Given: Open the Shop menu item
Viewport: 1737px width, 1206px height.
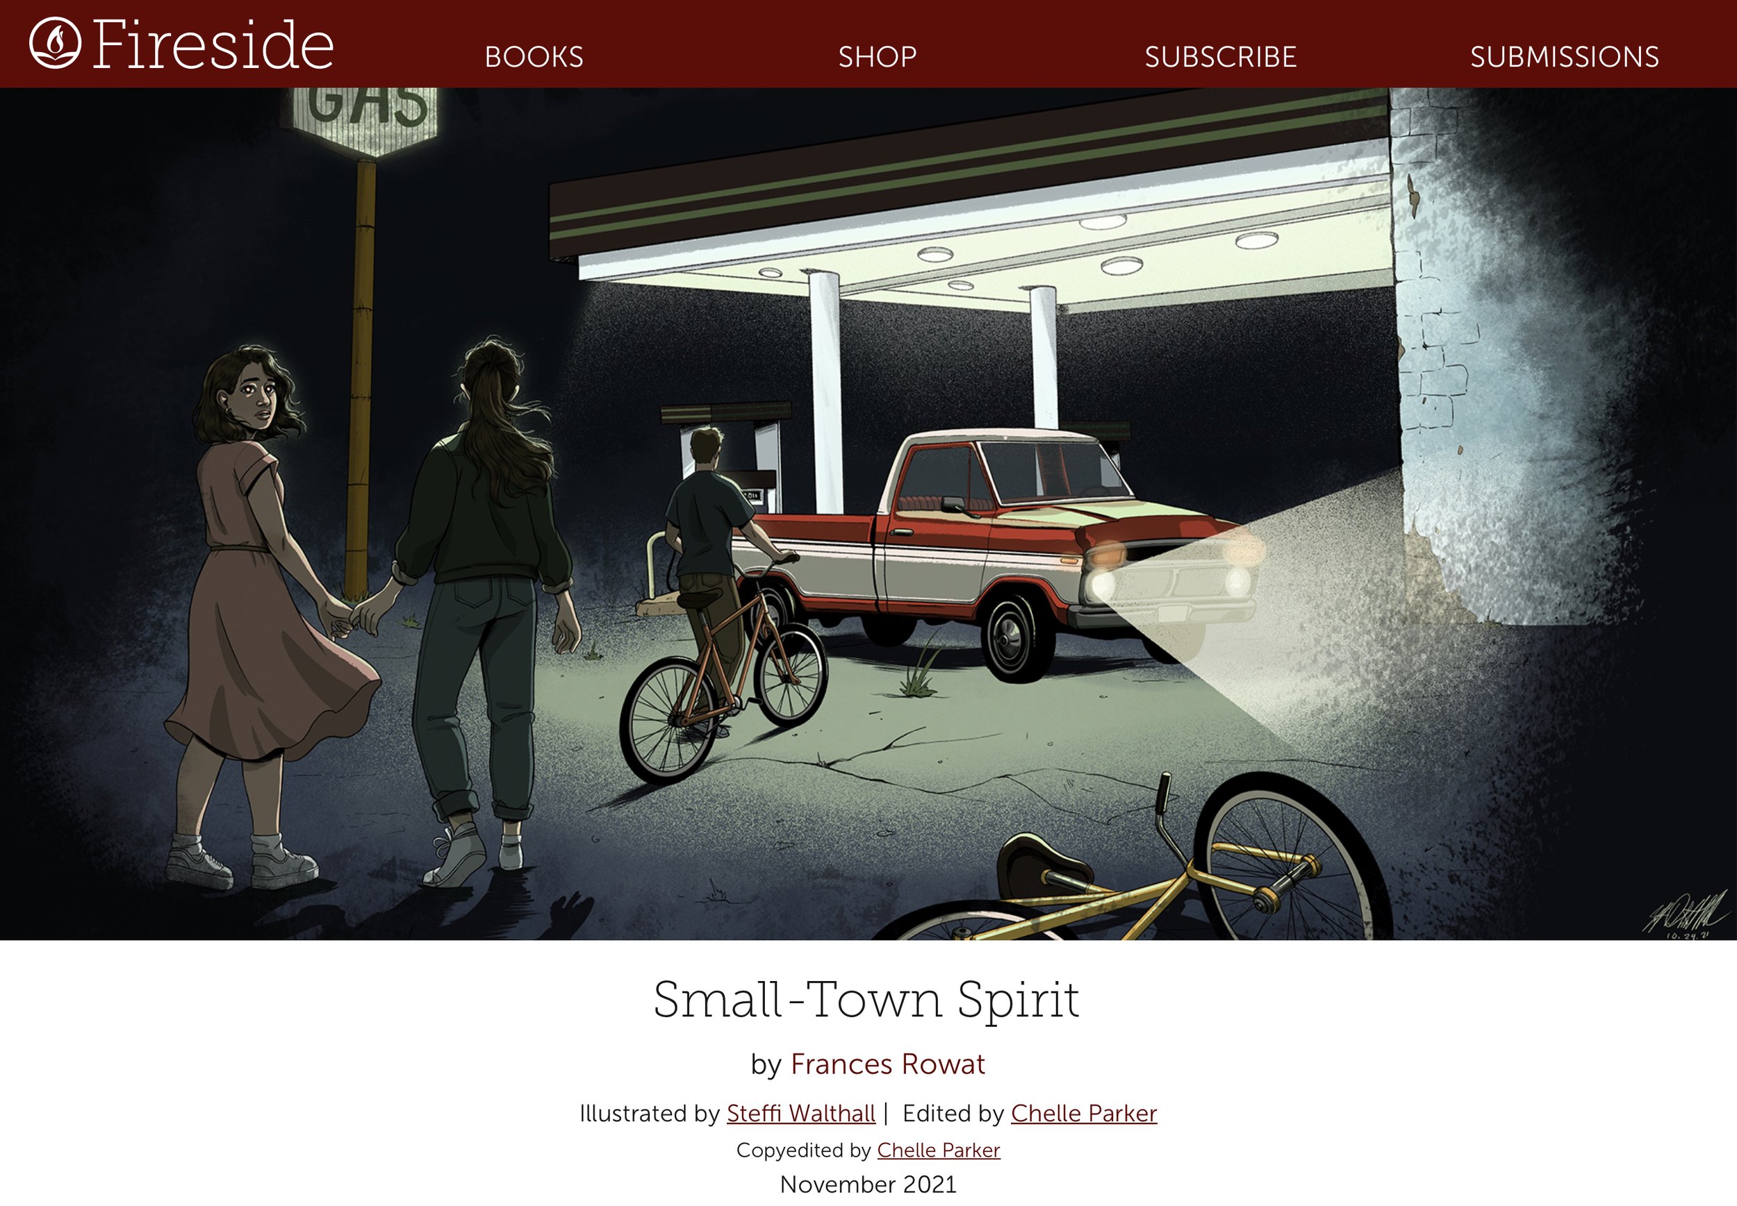Looking at the screenshot, I should pos(878,58).
